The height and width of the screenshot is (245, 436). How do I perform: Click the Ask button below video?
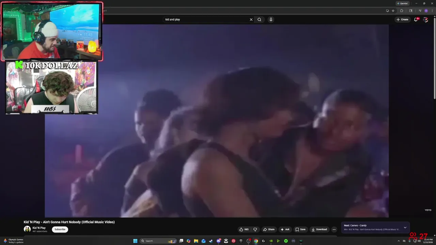click(x=285, y=229)
